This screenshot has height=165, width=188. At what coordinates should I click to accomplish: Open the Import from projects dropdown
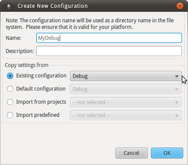126,102
